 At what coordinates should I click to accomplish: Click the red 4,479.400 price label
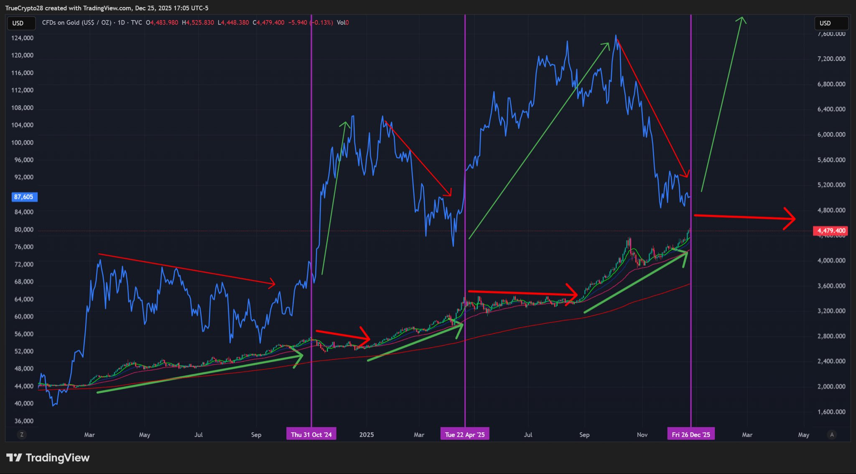[831, 231]
